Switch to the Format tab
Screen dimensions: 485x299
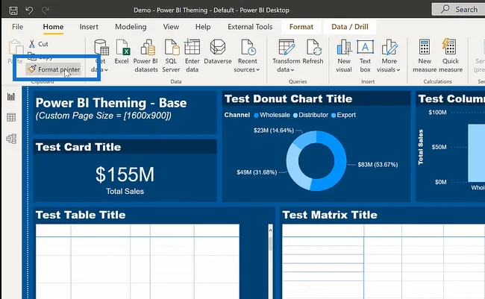(301, 27)
